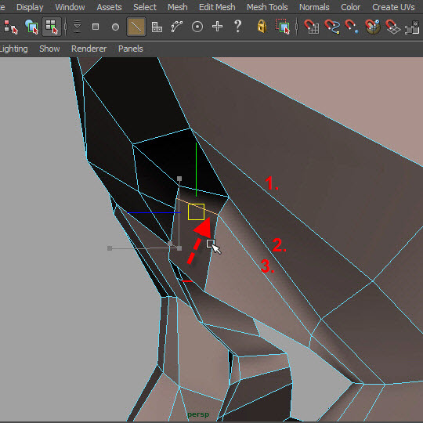This screenshot has height=423, width=423.
Task: Enable snap to grids magnet
Action: pos(312,27)
